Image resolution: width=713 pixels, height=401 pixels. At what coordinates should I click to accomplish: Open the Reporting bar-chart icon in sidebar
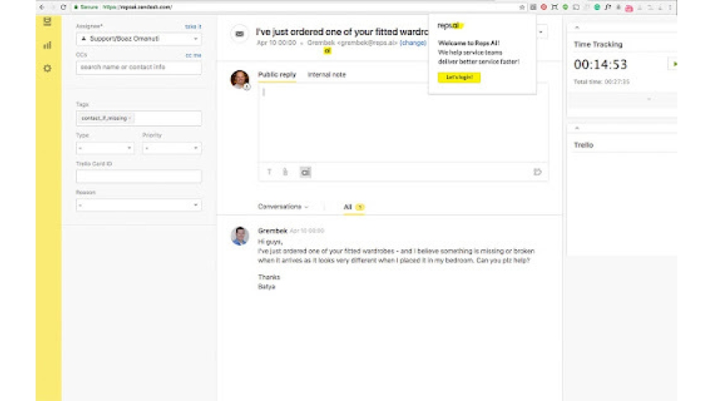tap(47, 45)
